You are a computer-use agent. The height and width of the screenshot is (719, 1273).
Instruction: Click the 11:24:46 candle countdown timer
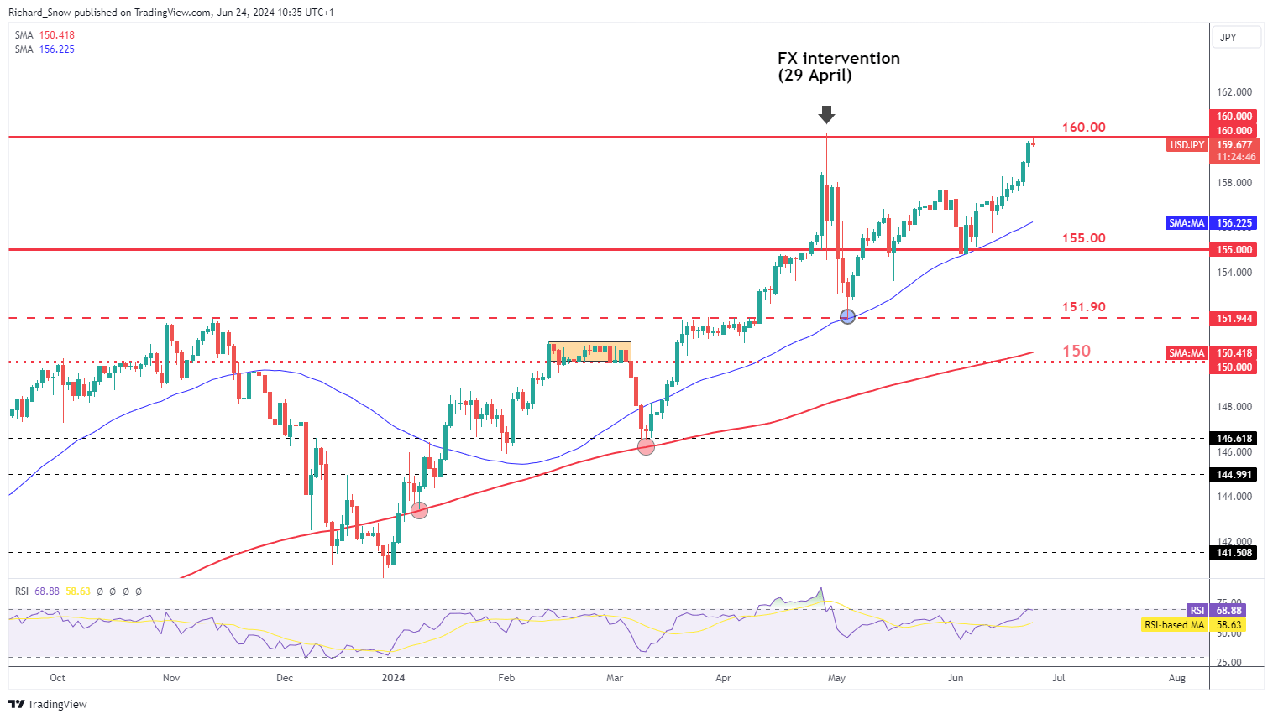click(1234, 157)
